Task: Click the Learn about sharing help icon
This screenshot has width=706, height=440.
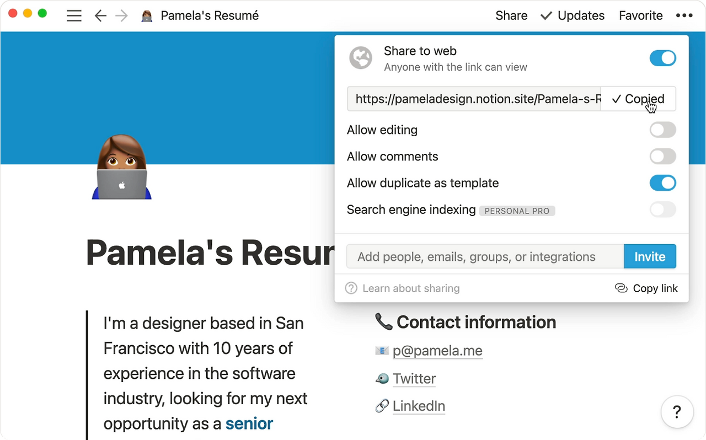Action: pyautogui.click(x=351, y=288)
